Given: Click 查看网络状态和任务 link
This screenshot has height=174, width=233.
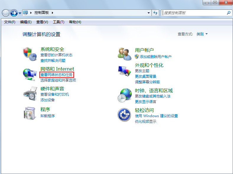Looking at the screenshot, I should (56, 75).
